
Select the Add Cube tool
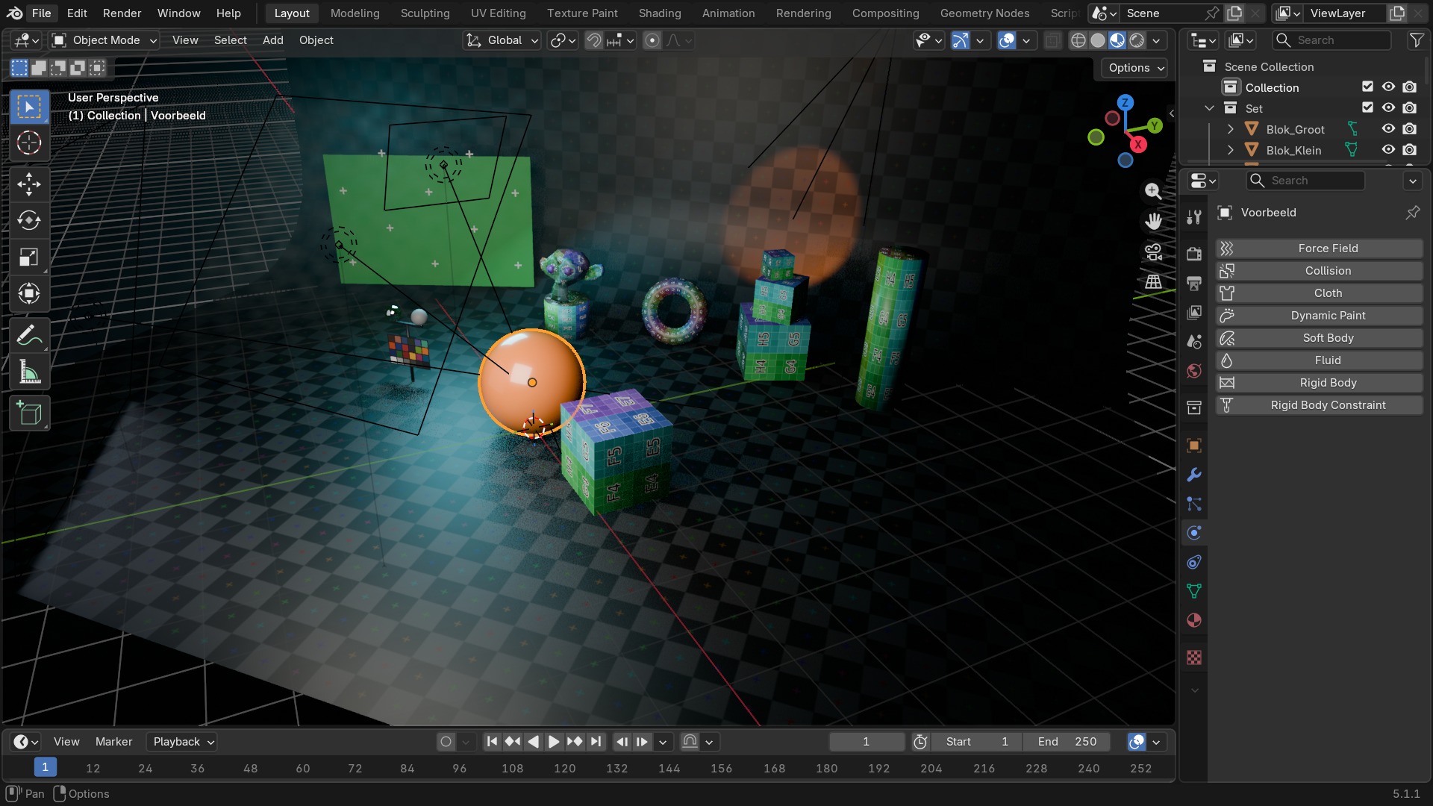(x=29, y=413)
